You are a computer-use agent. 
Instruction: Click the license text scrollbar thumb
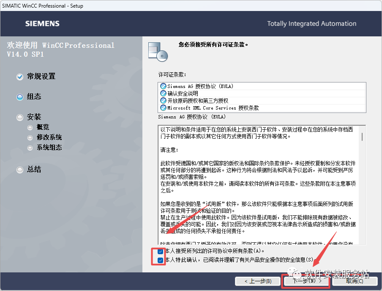pyautogui.click(x=362, y=137)
